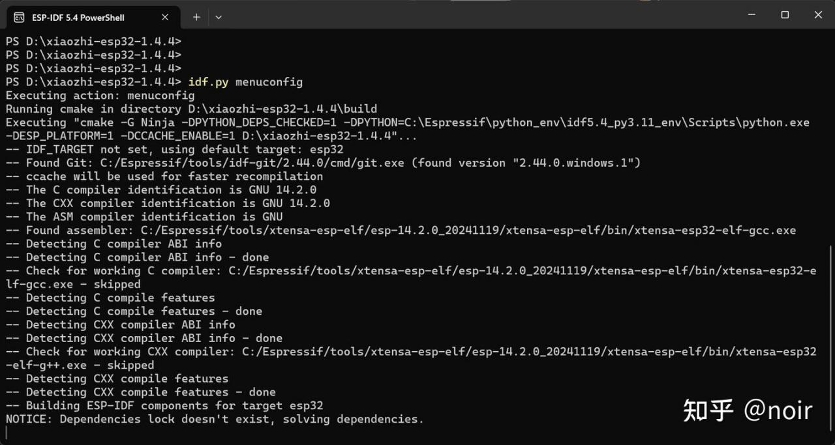Click the Found assembler xtensa-esp32-elf-gcc.exe line

click(401, 230)
